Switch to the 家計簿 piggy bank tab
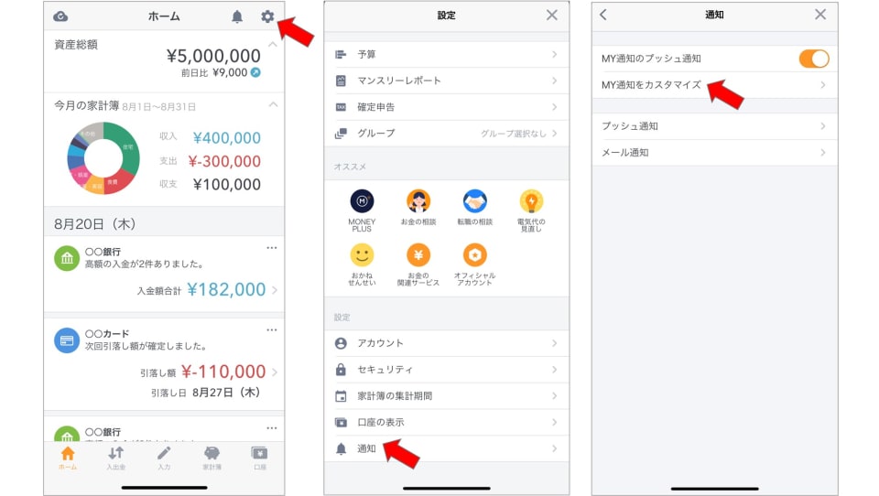 212,458
